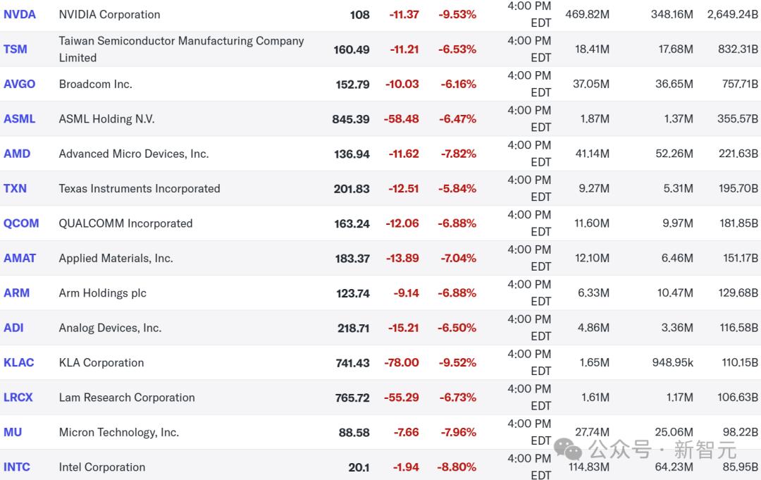Click the TSM ticker symbol
This screenshot has height=480, width=761.
point(16,49)
